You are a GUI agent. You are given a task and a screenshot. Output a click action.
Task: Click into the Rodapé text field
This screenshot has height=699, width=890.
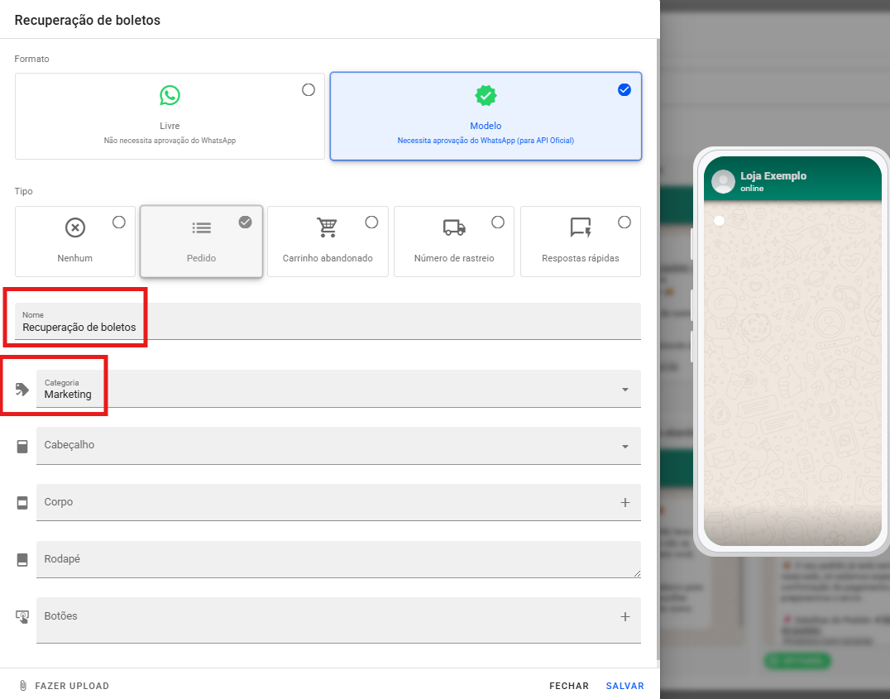tap(331, 560)
